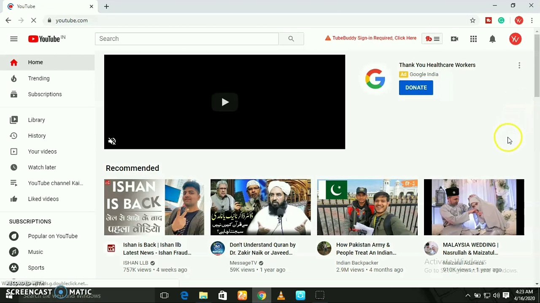
Task: Open YouTube channel Kai... playlist
Action: click(x=47, y=183)
